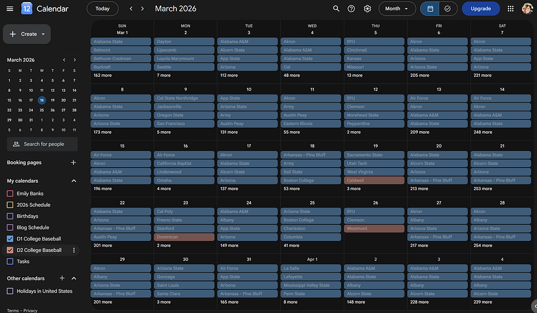Click the March 10 date header
Image resolution: width=537 pixels, height=313 pixels.
coord(249,89)
